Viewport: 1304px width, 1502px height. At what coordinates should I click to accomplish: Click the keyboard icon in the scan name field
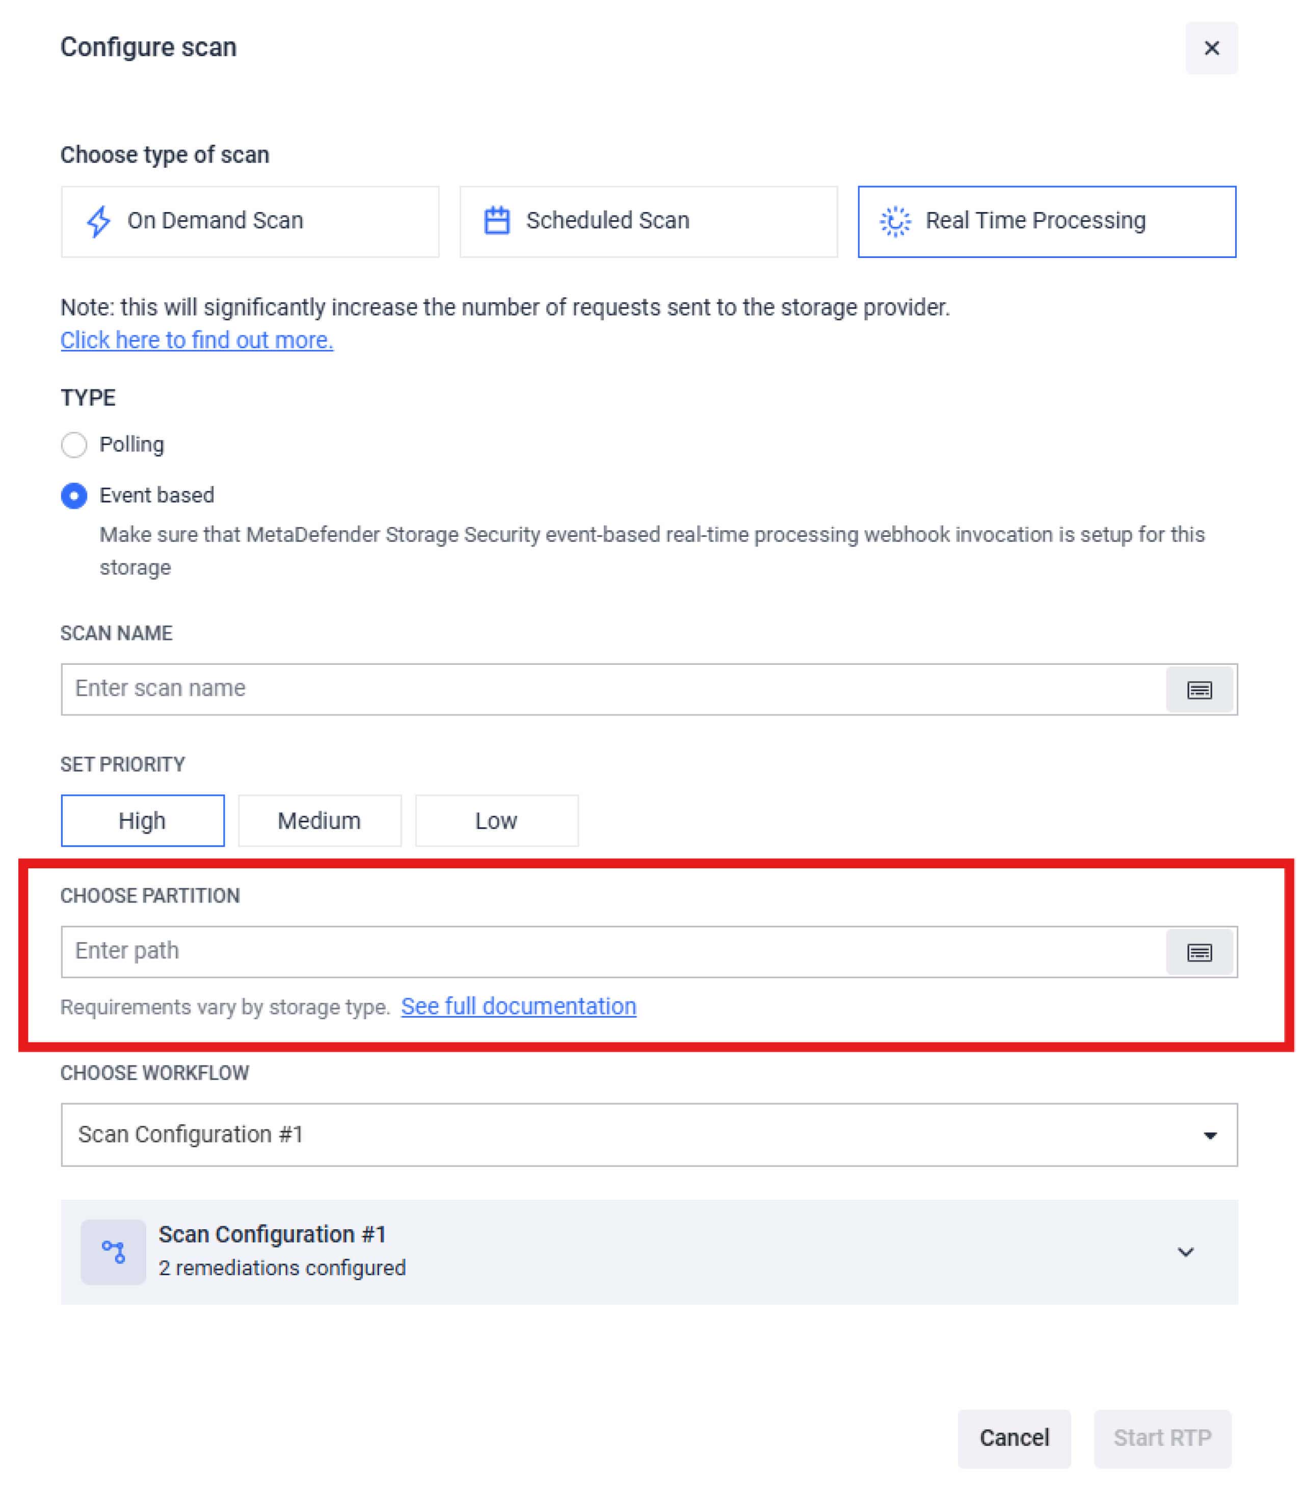click(x=1199, y=689)
